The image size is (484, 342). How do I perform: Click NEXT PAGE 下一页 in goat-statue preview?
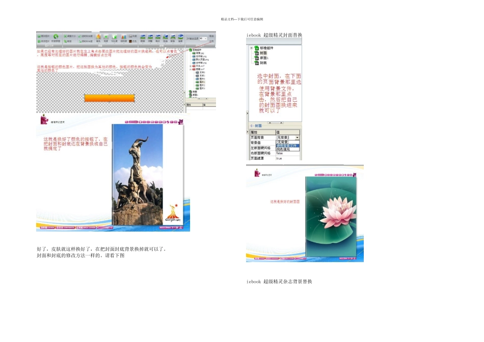[171, 227]
